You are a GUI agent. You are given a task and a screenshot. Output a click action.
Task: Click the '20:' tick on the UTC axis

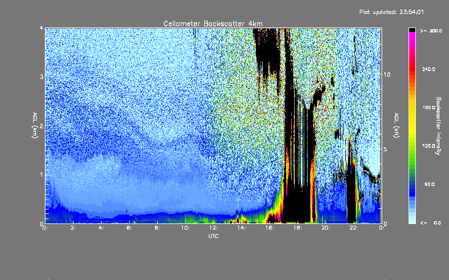326,228
